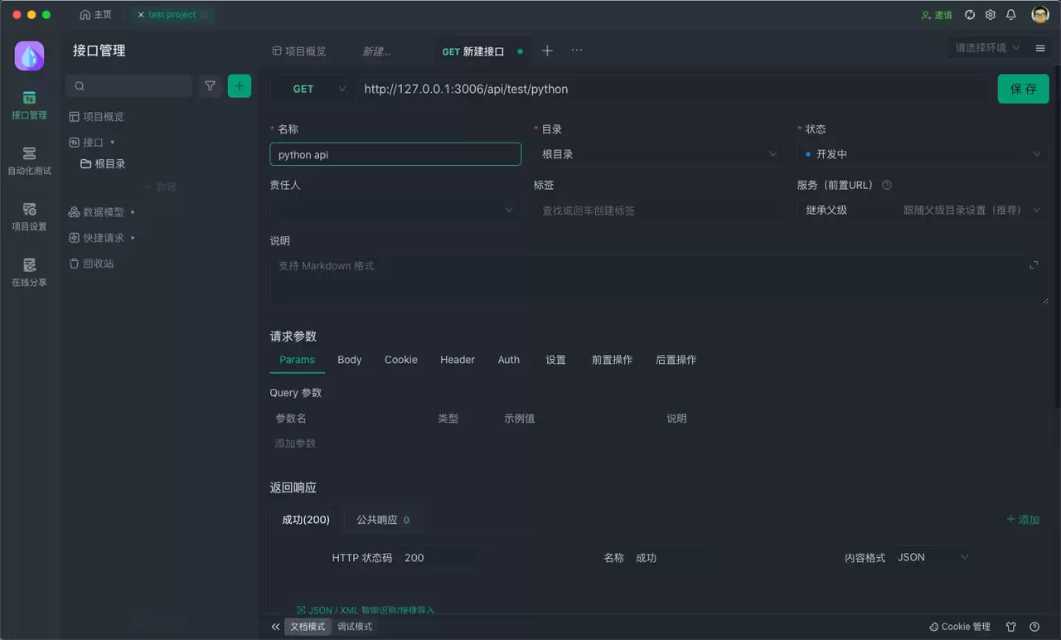
Task: Open the 接口管理 sidebar section
Action: [x=29, y=105]
